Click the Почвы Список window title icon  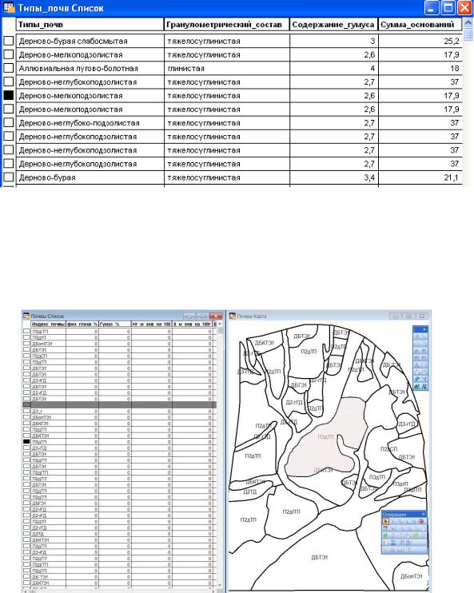[26, 316]
